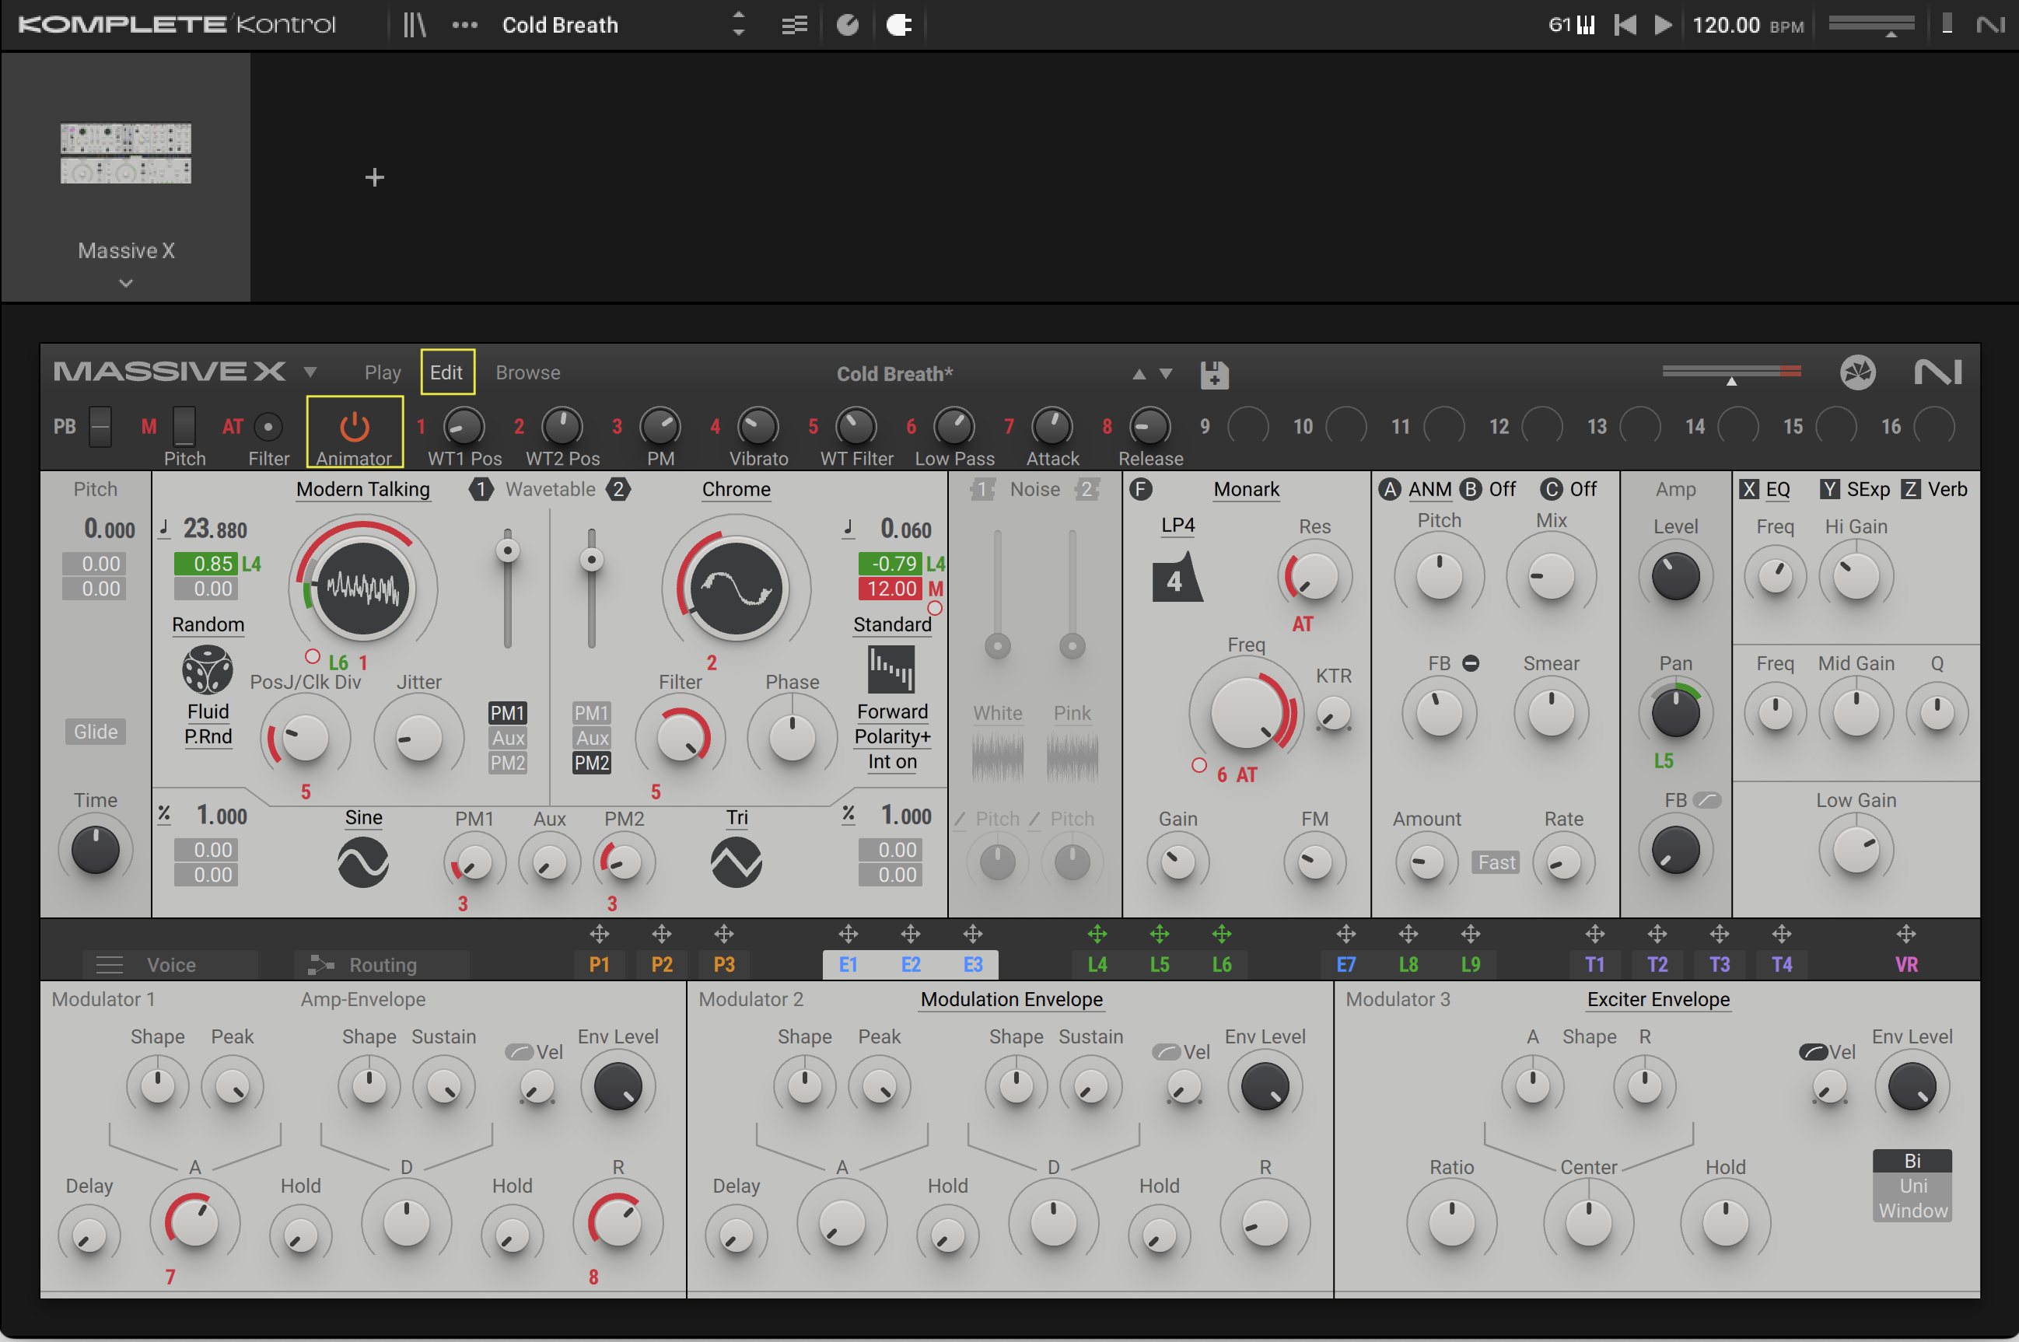Click the Random dice icon in oscillator 1

click(x=207, y=669)
